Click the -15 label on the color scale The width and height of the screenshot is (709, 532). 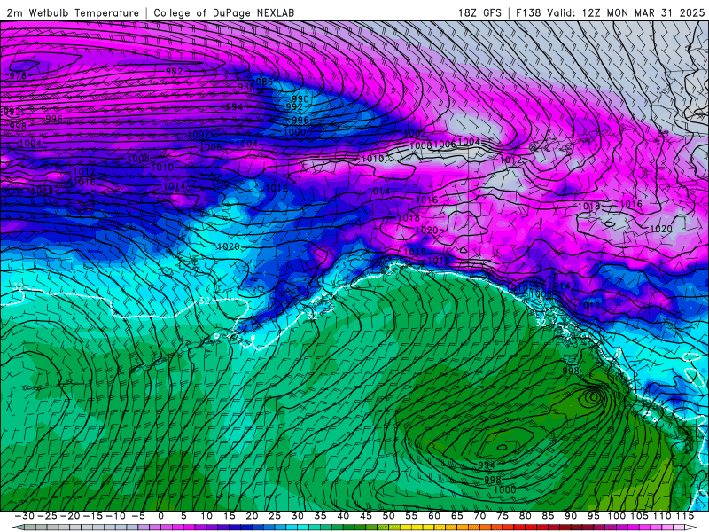coord(92,516)
